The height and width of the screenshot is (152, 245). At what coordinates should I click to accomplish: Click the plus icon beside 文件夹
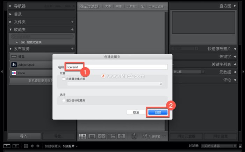(72, 22)
